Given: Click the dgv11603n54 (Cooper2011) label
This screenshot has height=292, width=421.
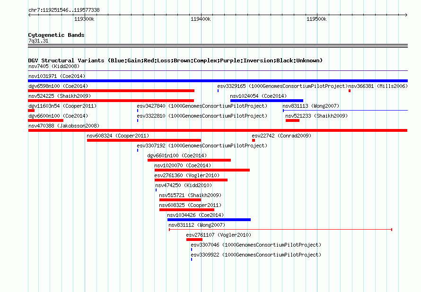Looking at the screenshot, I should pyautogui.click(x=62, y=106).
